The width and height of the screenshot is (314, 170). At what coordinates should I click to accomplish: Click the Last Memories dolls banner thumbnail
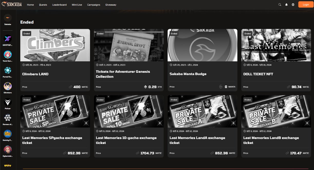[x=276, y=45]
